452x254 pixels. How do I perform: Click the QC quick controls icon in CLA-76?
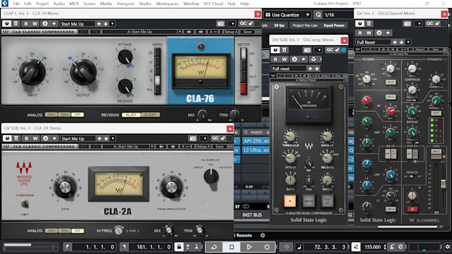243,24
